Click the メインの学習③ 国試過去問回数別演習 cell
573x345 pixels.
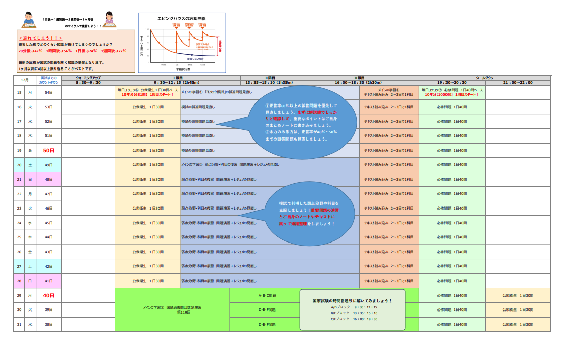[172, 309]
